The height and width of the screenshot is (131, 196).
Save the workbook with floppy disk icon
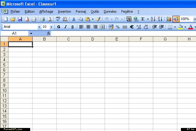pyautogui.click(x=20, y=19)
